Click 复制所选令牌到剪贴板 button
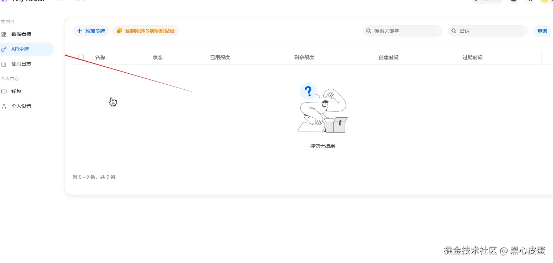 point(146,31)
